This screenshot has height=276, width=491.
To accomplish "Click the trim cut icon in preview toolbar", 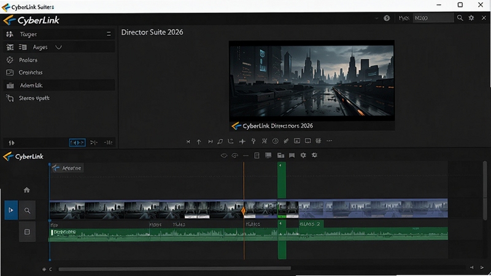I will click(x=265, y=141).
